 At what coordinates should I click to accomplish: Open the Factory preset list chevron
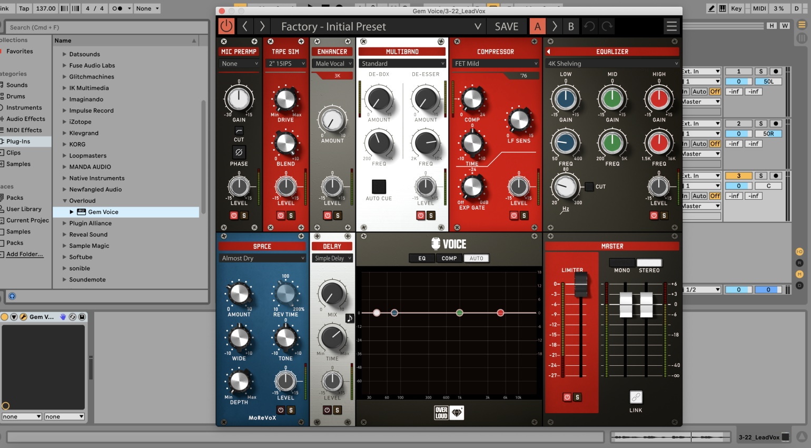point(478,26)
